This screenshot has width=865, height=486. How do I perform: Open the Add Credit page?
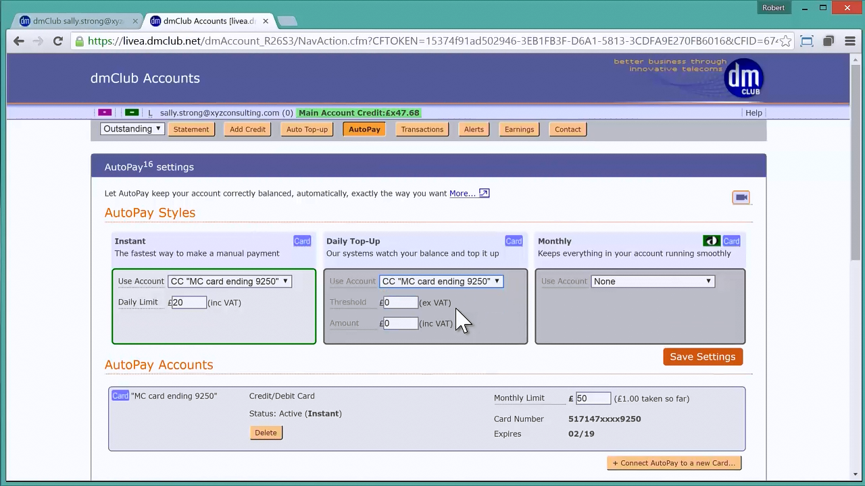[x=247, y=130]
